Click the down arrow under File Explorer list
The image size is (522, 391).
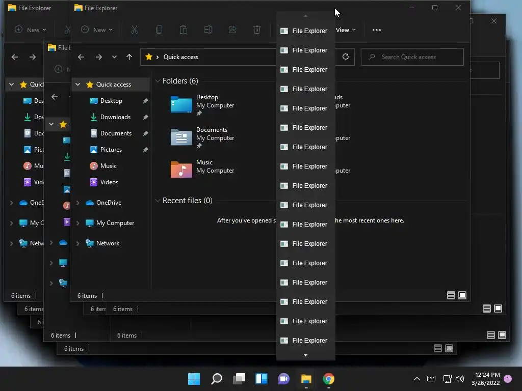click(306, 355)
